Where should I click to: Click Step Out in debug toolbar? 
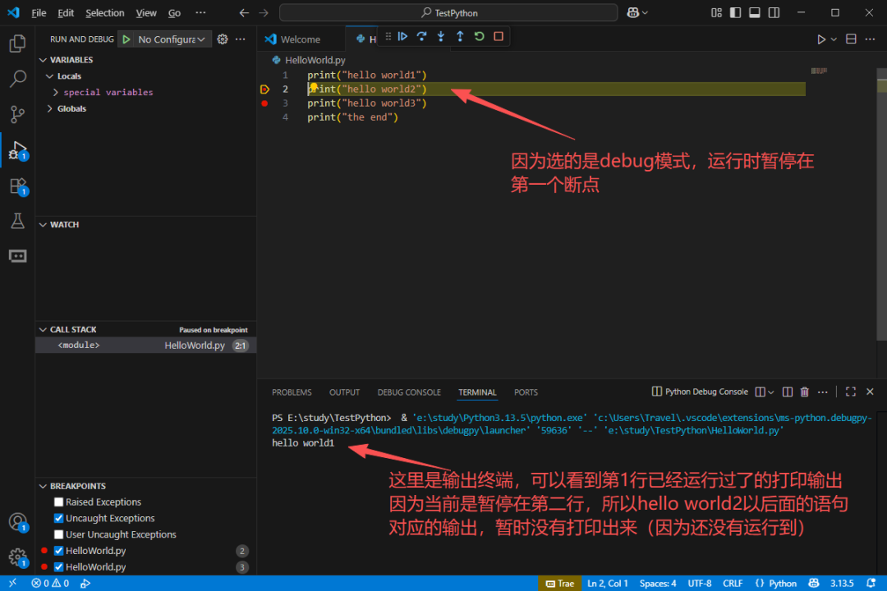pos(460,37)
